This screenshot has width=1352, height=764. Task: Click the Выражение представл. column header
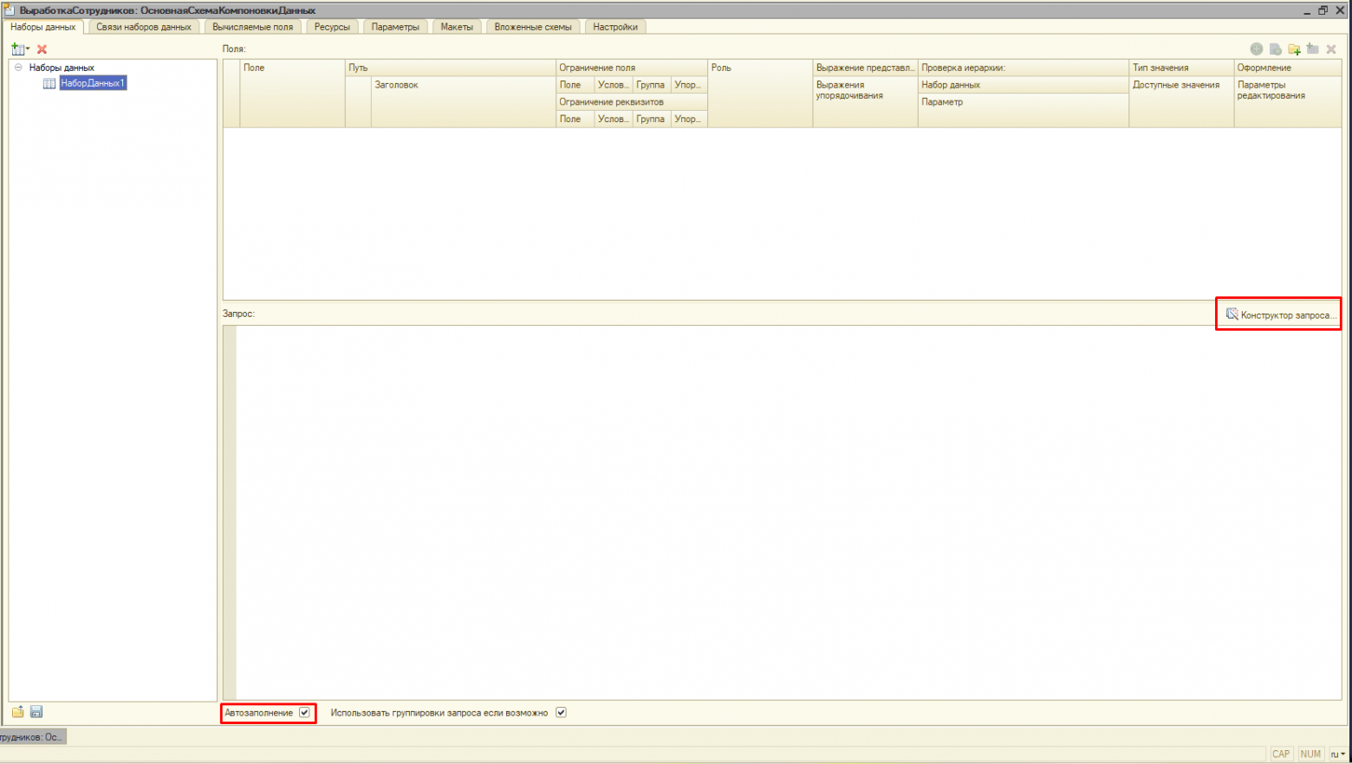coord(865,68)
